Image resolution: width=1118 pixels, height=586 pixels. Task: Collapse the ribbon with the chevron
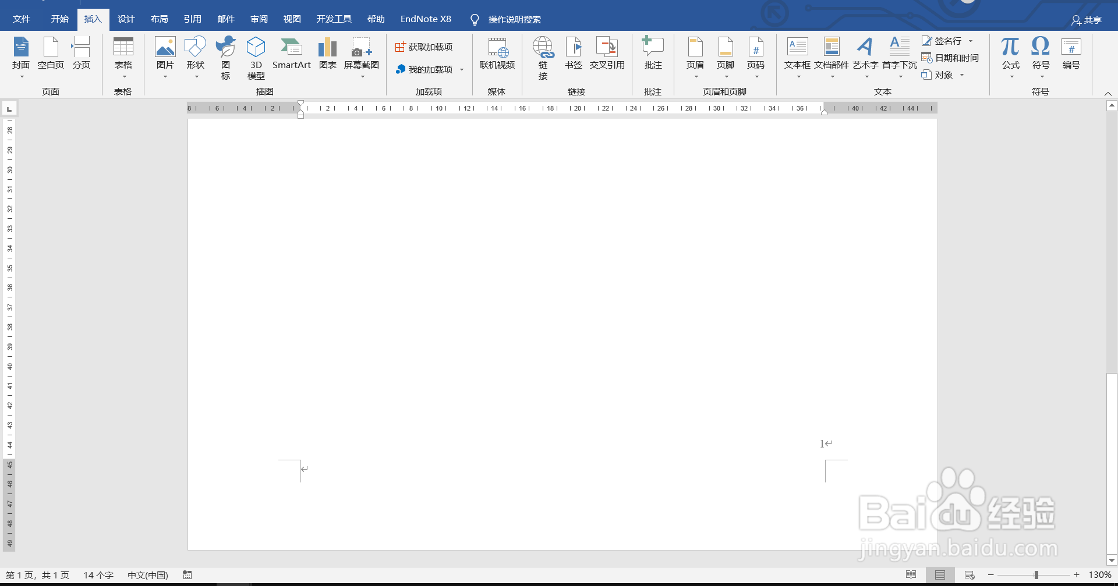pyautogui.click(x=1108, y=93)
